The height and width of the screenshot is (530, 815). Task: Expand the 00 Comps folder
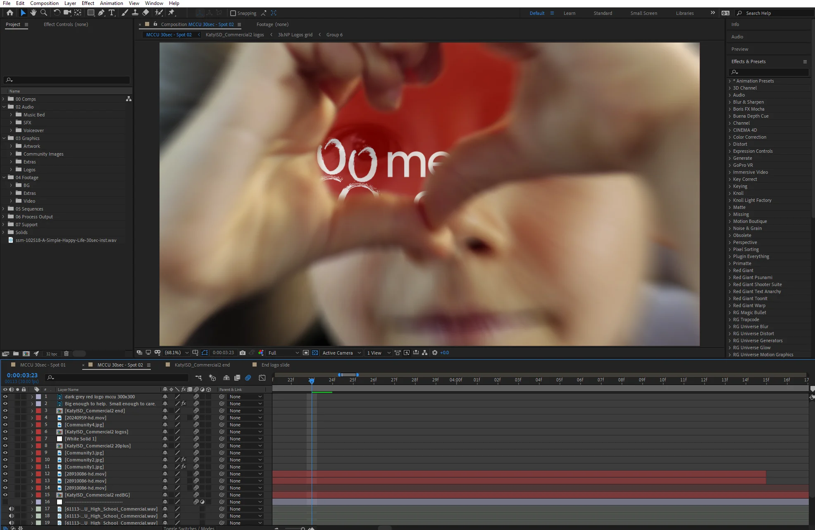click(3, 99)
